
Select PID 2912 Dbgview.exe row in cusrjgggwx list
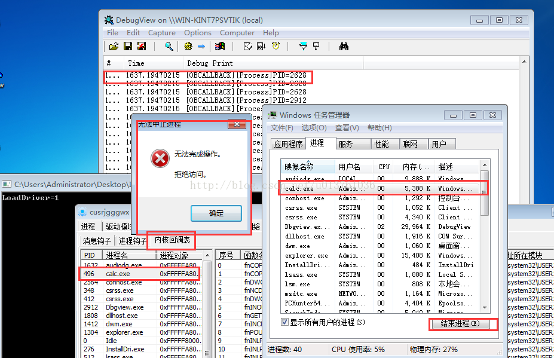click(x=142, y=307)
